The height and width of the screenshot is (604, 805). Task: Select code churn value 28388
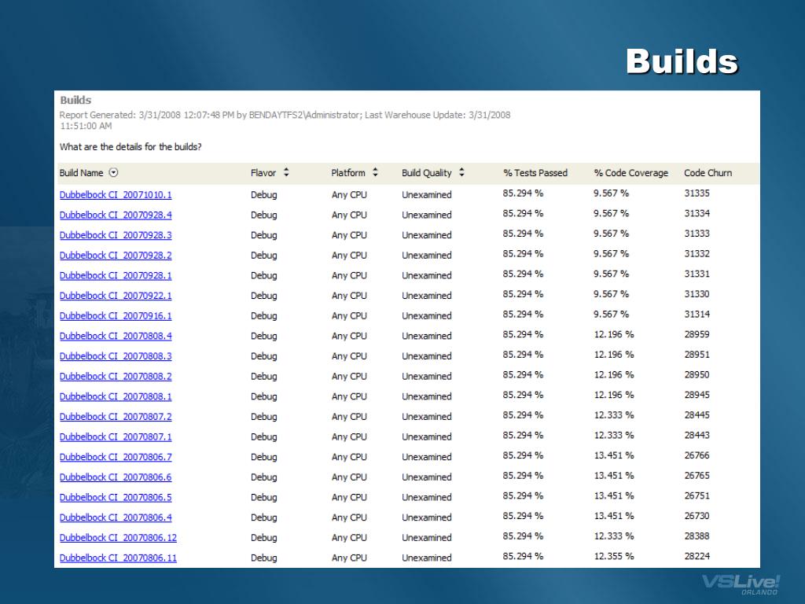pos(697,536)
